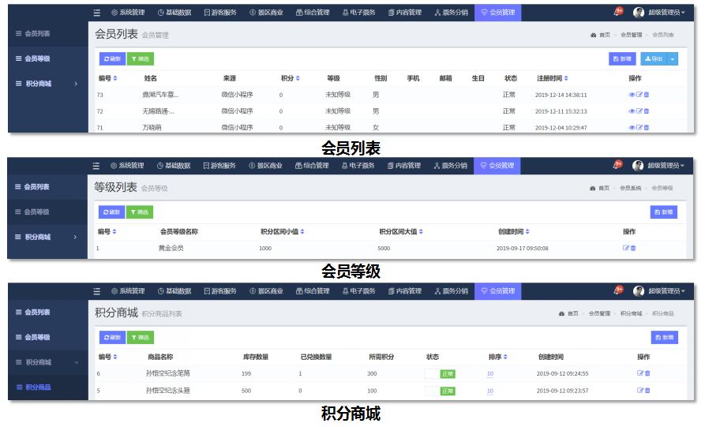Viewport: 705px width, 427px height.
Task: Click notification bell in 会员列表 panel top bar
Action: [617, 13]
